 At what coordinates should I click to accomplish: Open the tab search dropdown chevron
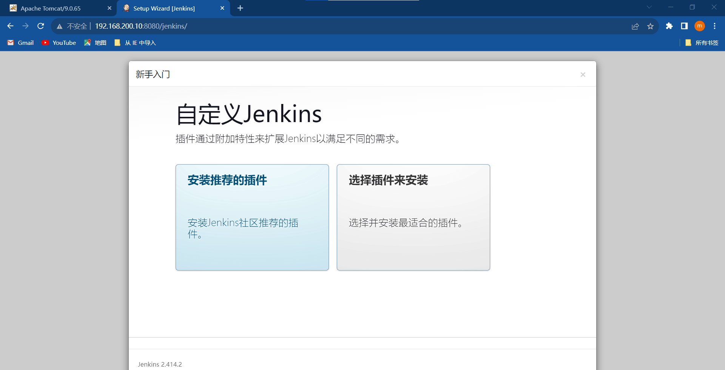click(x=649, y=7)
